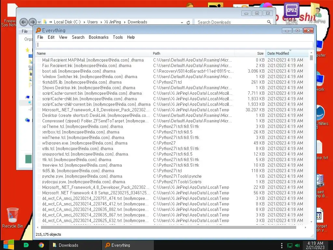The height and width of the screenshot is (250, 333).
Task: Click Forward arrow in Downloads explorer window
Action: click(32, 22)
